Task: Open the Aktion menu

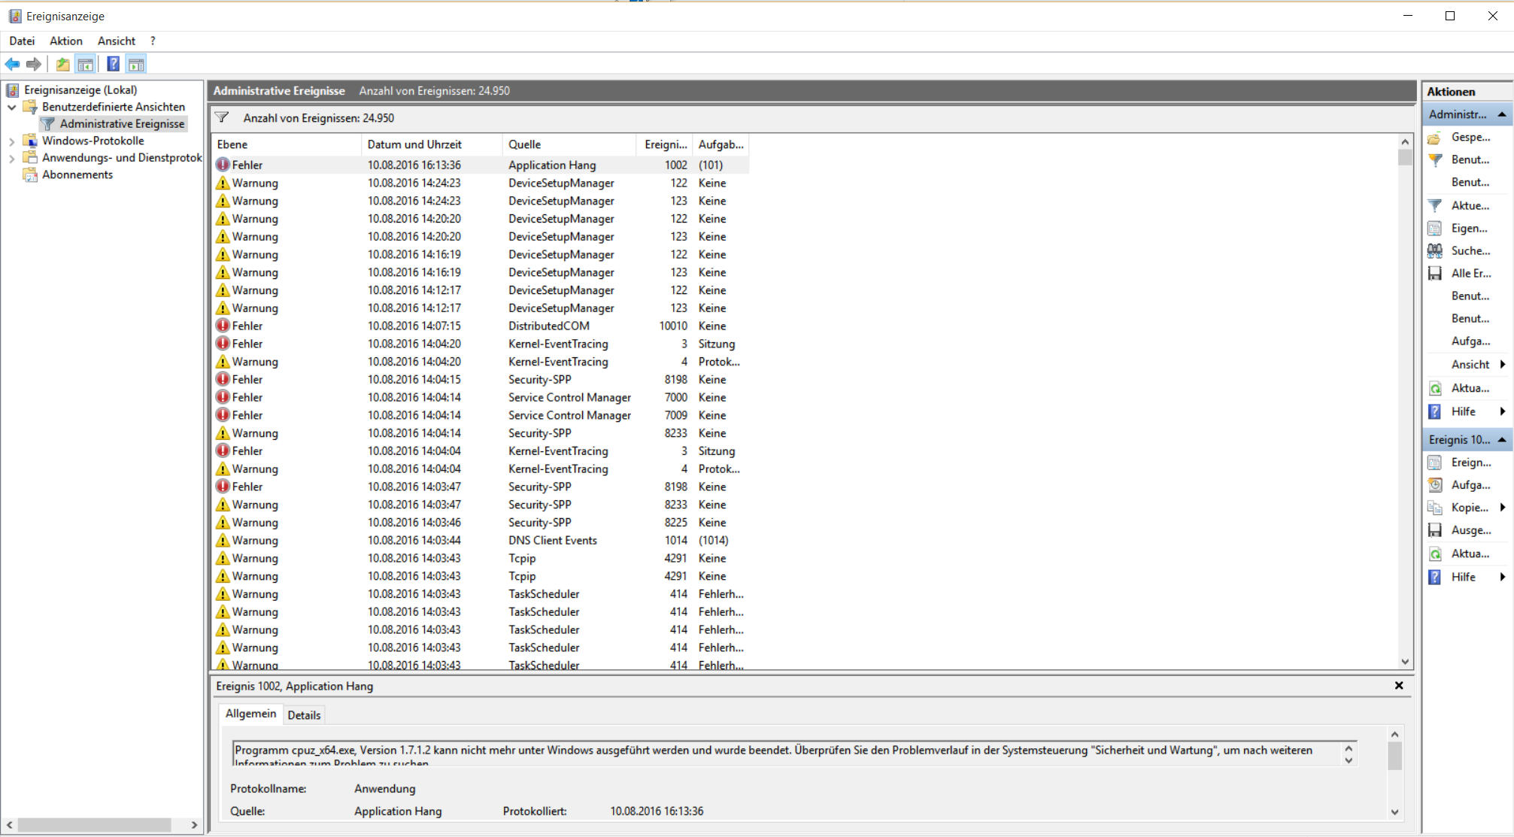Action: [66, 41]
